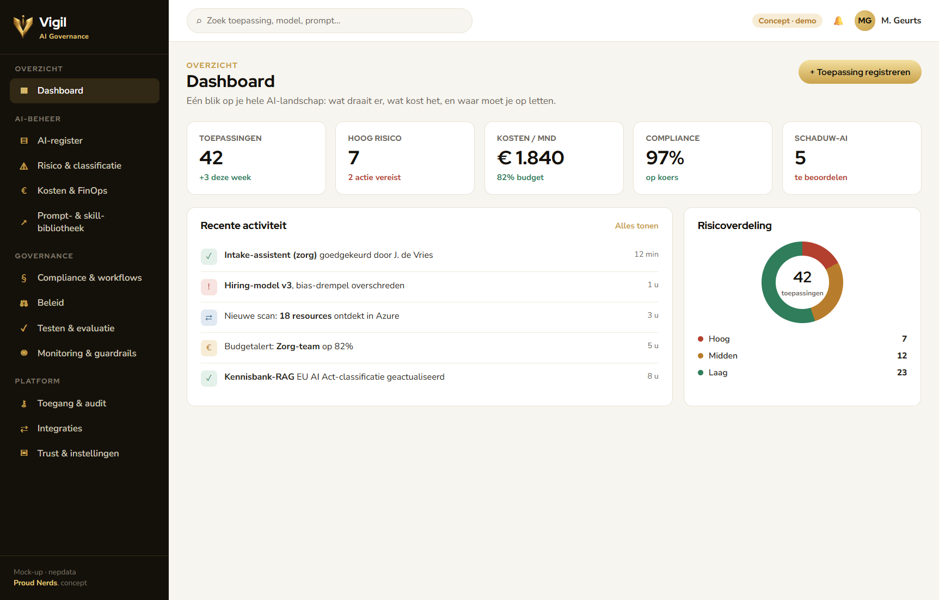The image size is (939, 600).
Task: Click the blue scan icon for Nieuwe scan
Action: coord(209,317)
